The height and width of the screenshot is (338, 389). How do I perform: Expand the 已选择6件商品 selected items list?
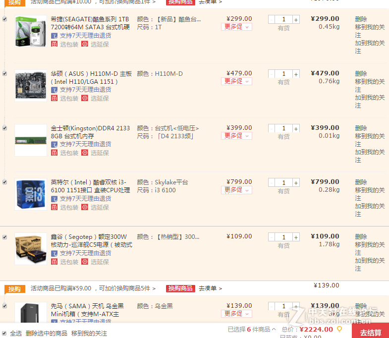(x=252, y=329)
